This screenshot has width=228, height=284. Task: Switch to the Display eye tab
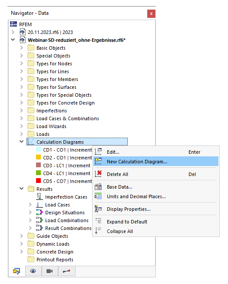point(33,271)
